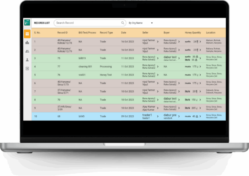Click the search magnifier icon
Image resolution: width=249 pixels, height=176 pixels.
123,23
